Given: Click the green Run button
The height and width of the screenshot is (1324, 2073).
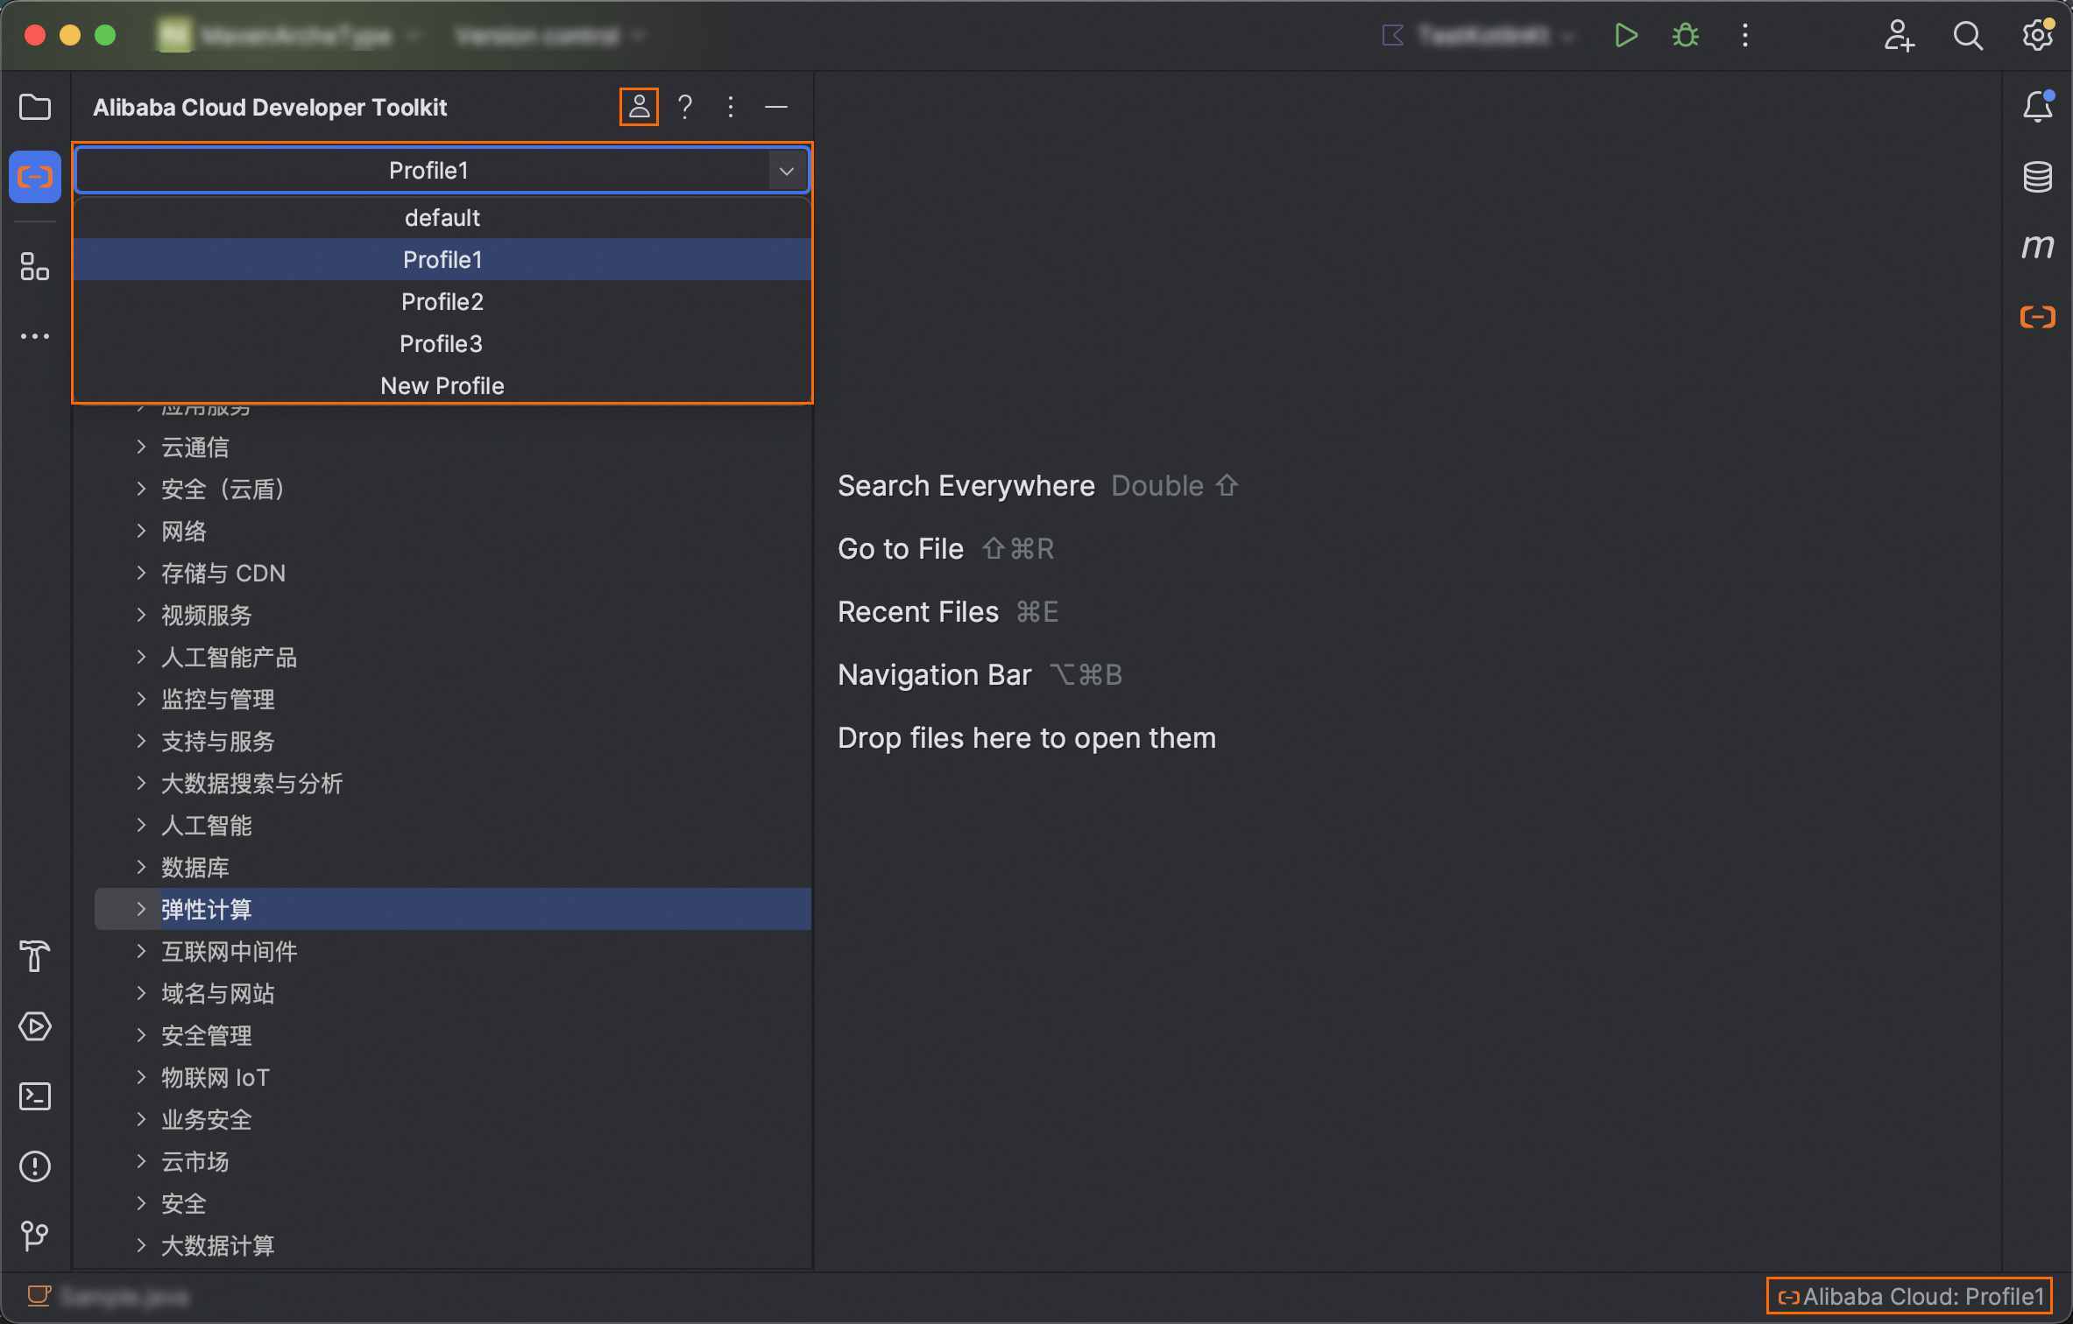Looking at the screenshot, I should [1625, 36].
